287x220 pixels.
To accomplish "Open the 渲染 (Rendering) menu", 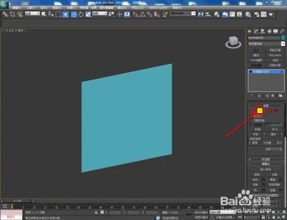I will [122, 7].
